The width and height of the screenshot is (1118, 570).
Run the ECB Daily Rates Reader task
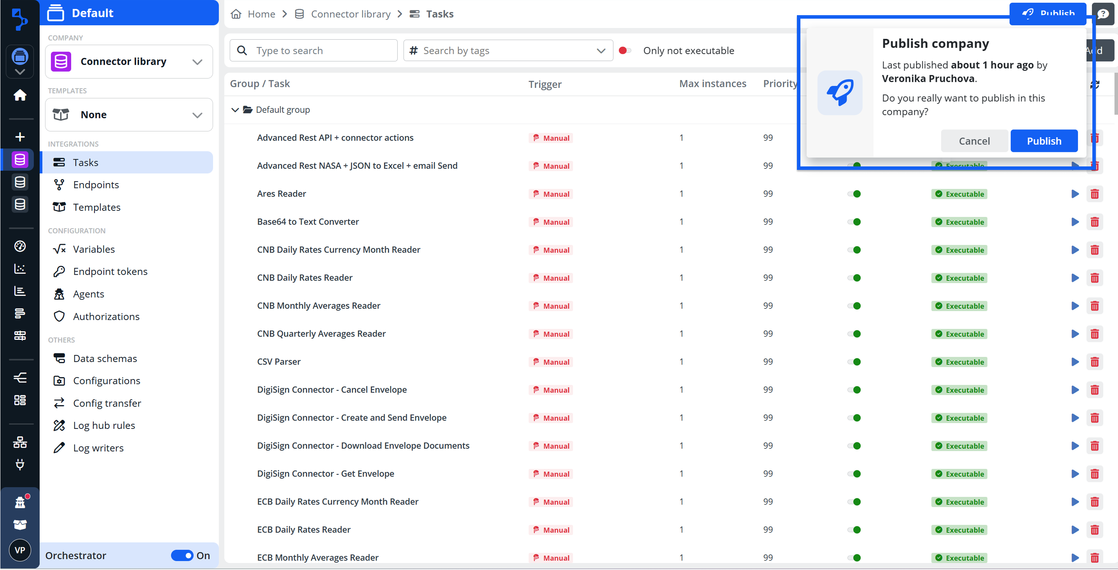(1074, 530)
